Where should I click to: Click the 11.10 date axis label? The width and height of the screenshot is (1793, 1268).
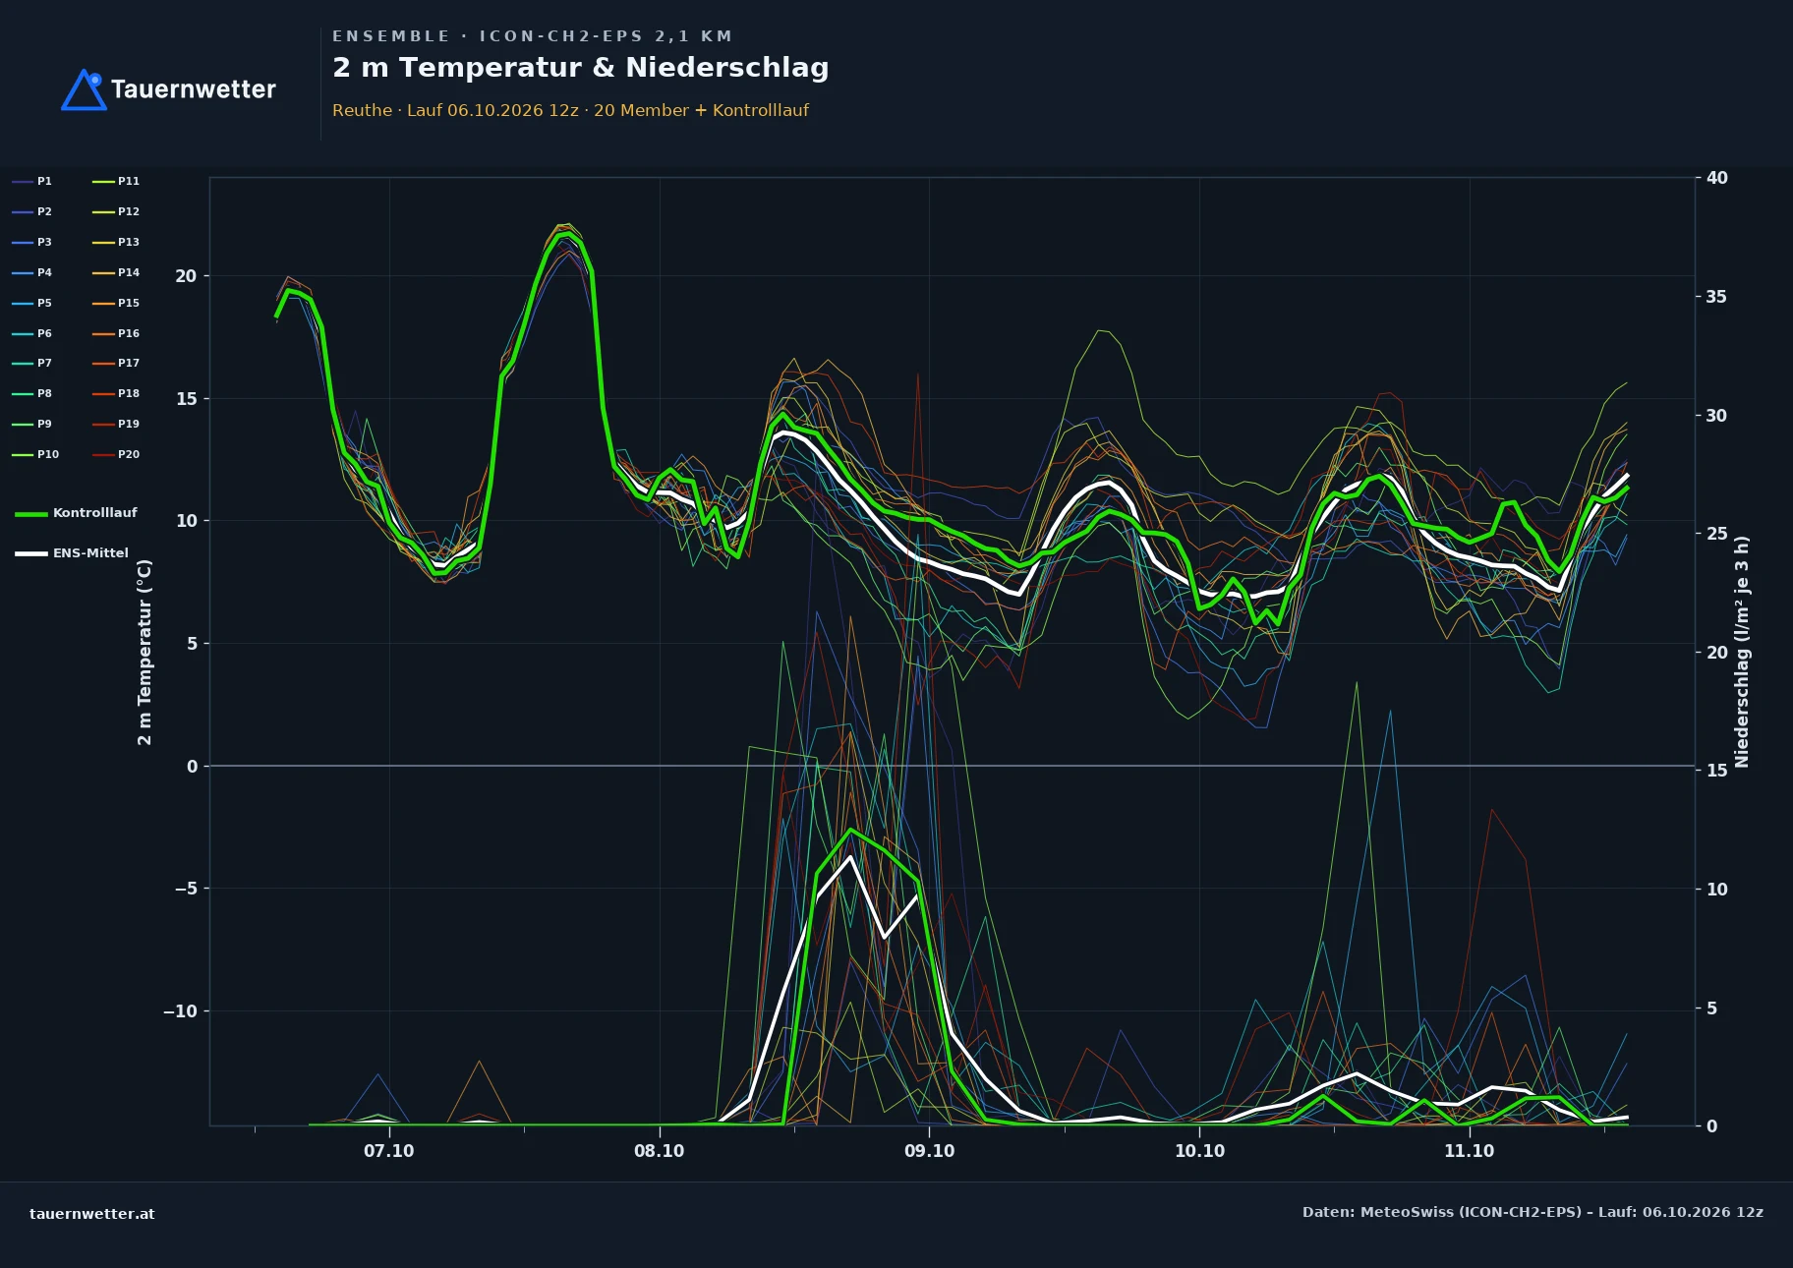(x=1470, y=1151)
